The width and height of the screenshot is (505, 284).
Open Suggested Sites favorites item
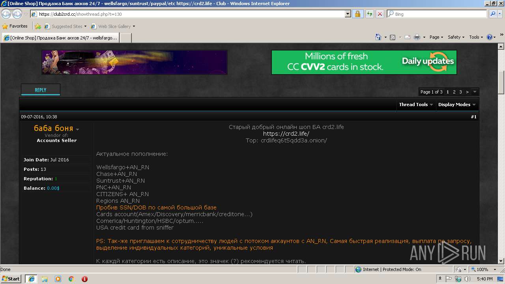click(x=65, y=26)
